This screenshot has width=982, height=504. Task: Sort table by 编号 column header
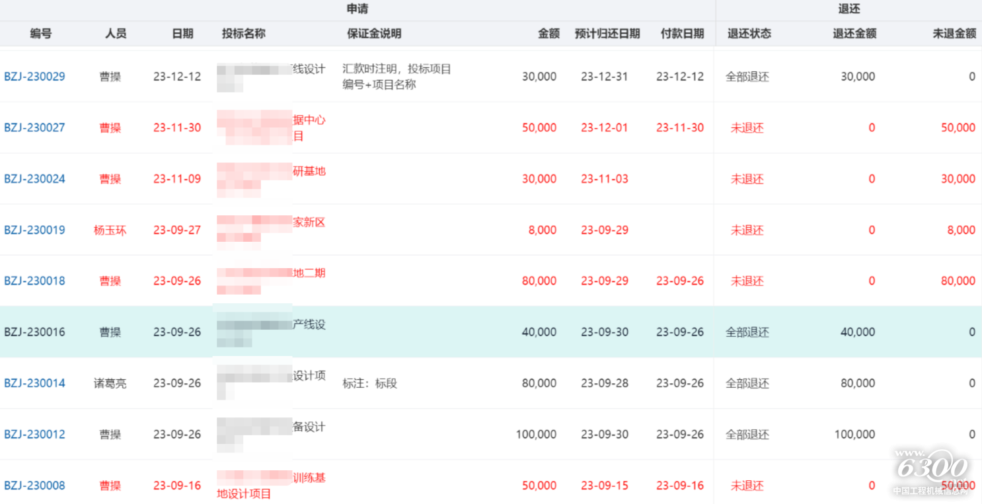click(x=40, y=34)
